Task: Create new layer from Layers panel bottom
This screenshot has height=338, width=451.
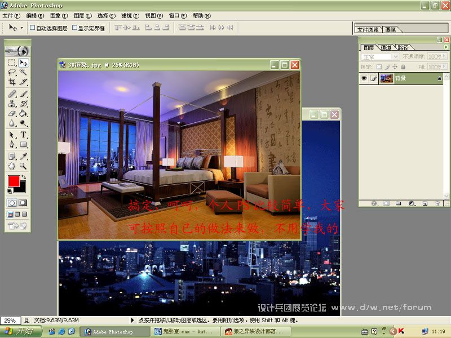Action: [425, 203]
